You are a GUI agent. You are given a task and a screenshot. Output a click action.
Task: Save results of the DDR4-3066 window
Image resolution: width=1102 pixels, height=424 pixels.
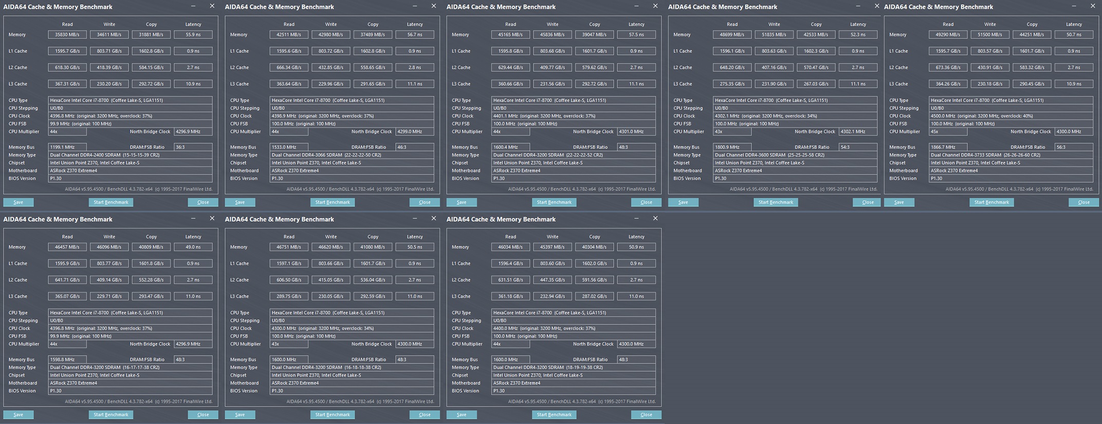[x=240, y=202]
